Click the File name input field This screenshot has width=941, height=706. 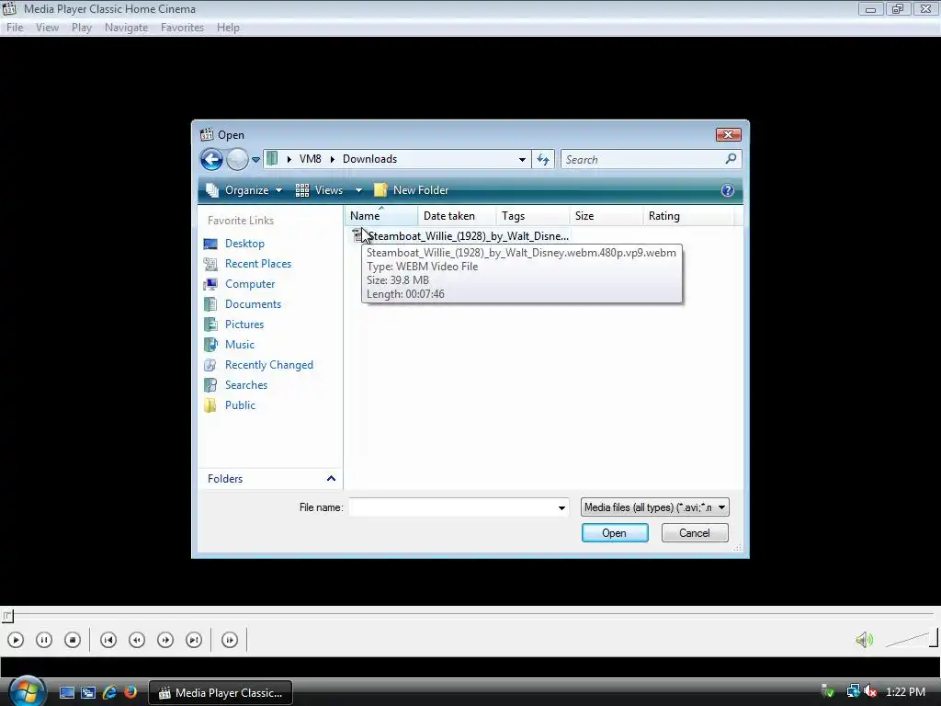tap(452, 507)
